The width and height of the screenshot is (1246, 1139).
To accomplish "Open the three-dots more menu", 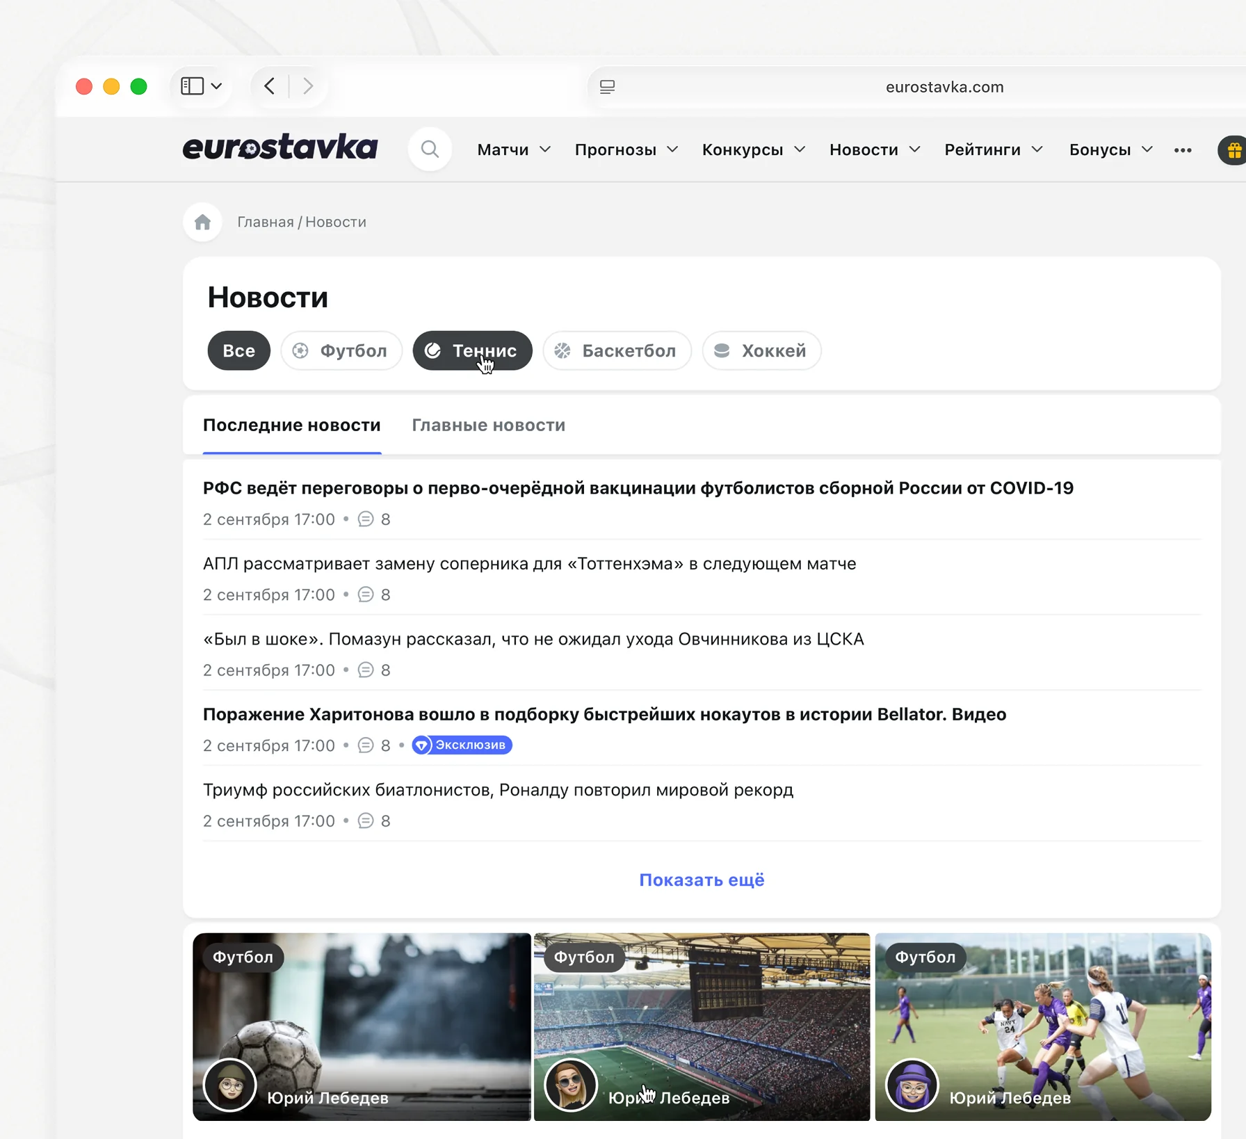I will coord(1182,150).
